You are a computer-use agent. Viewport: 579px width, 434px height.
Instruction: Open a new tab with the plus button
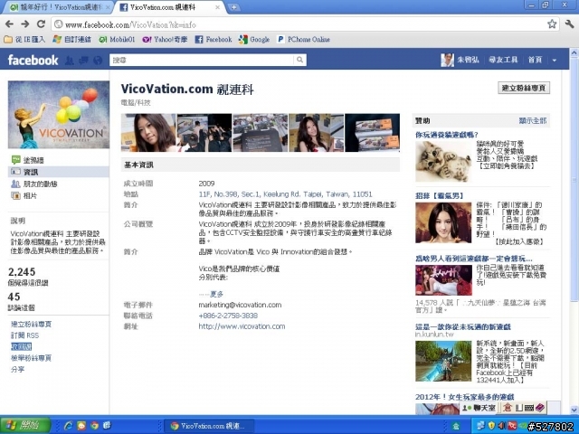[x=233, y=7]
